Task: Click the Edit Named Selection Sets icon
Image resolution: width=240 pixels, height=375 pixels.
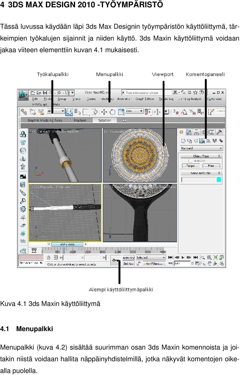Action: pos(211,112)
